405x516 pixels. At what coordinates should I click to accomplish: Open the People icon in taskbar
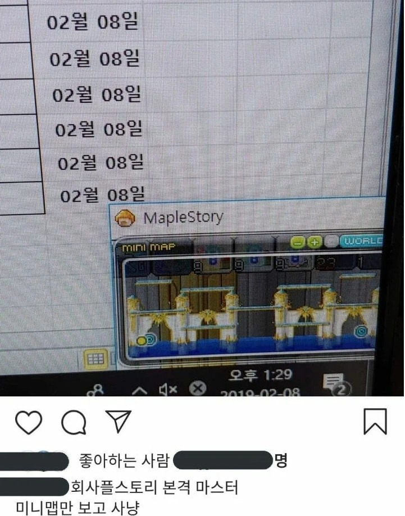point(96,391)
